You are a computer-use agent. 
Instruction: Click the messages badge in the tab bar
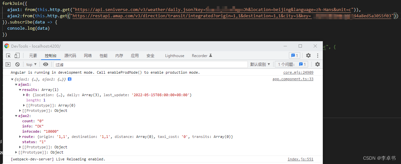[295, 56]
